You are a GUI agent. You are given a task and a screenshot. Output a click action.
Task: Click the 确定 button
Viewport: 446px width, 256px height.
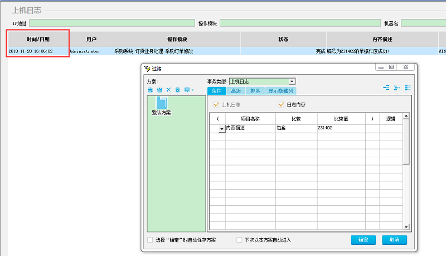[363, 240]
